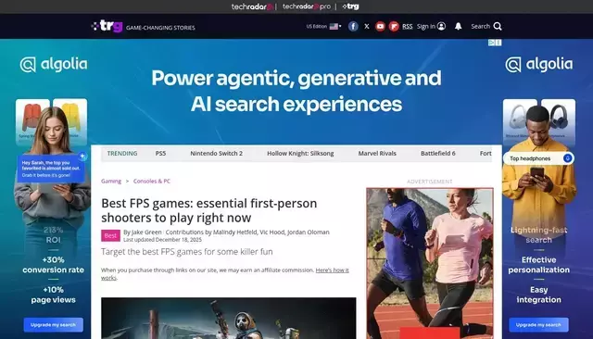
Task: Click the Top headphones search pill
Action: [538, 158]
